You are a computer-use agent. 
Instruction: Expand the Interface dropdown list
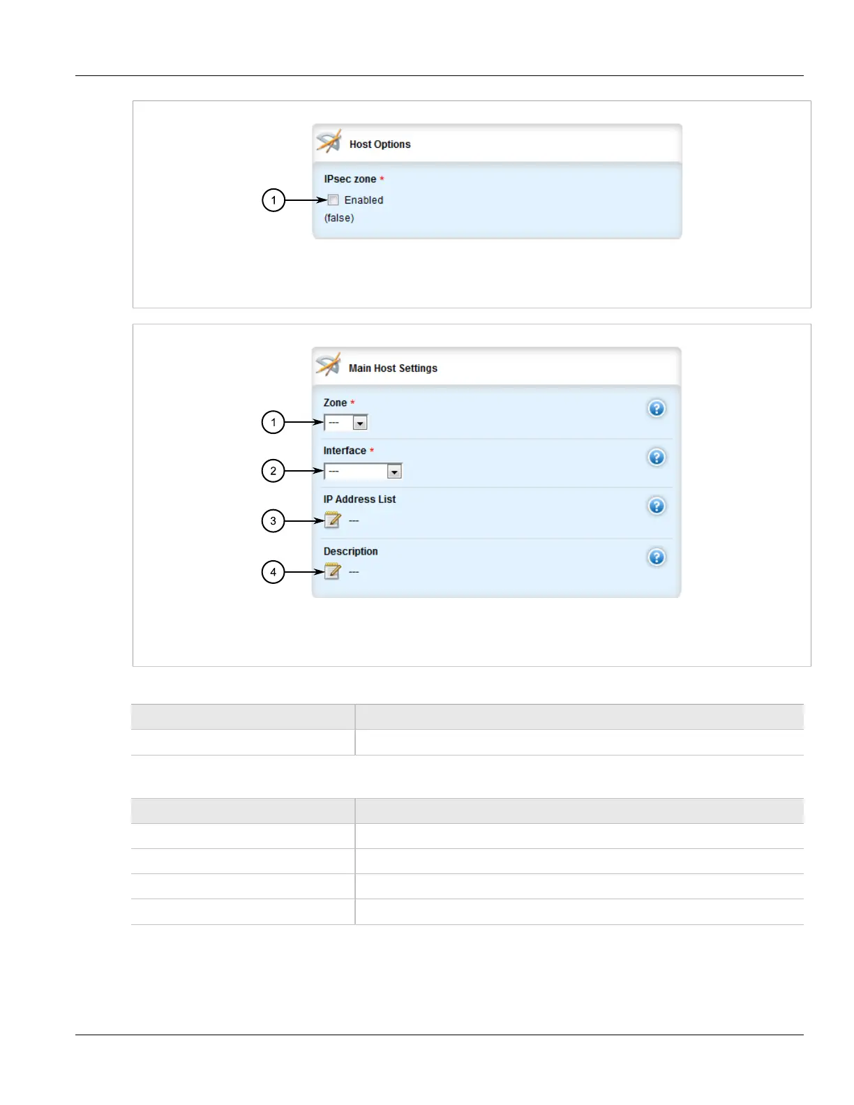tap(363, 472)
